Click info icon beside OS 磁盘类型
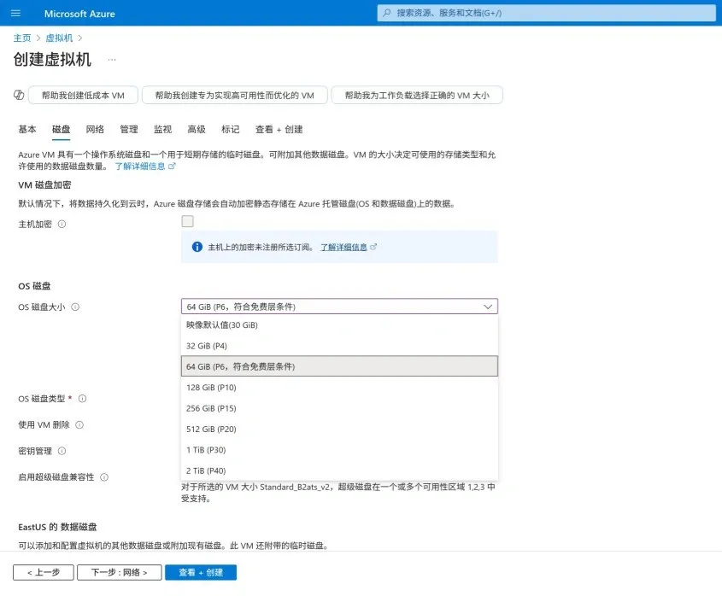This screenshot has height=596, width=722. coord(83,399)
